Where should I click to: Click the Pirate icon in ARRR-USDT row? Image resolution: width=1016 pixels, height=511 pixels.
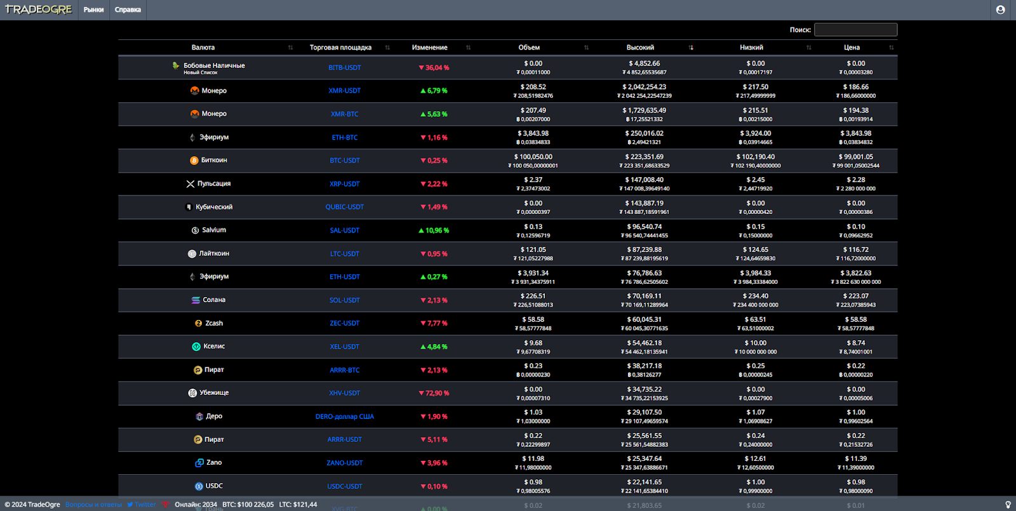click(x=197, y=439)
